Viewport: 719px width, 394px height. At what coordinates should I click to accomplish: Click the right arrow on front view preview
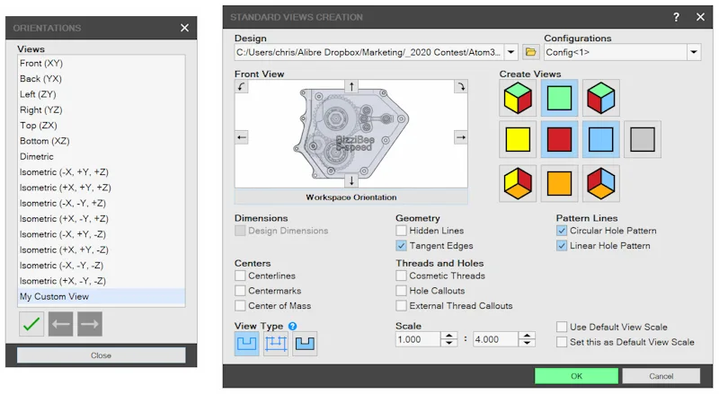tap(461, 137)
